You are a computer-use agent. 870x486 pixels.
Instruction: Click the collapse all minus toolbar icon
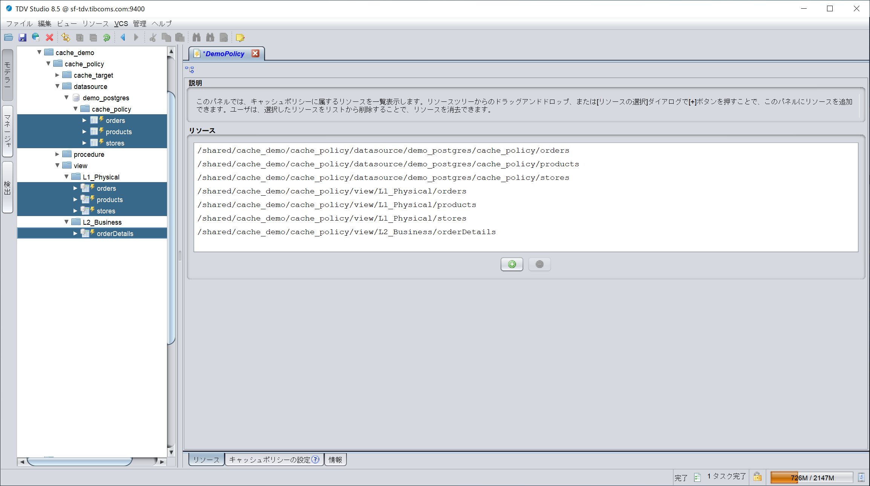pyautogui.click(x=93, y=37)
